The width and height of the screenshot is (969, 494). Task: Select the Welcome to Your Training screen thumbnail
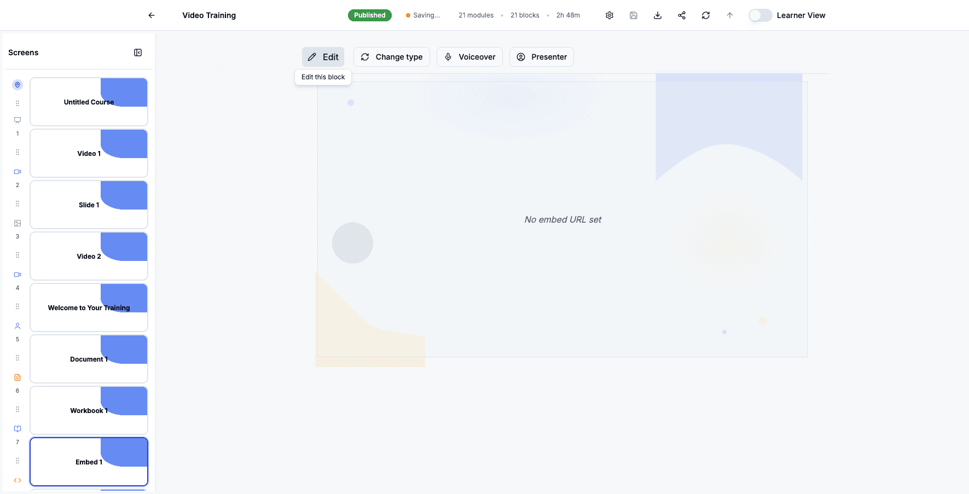[x=89, y=307]
